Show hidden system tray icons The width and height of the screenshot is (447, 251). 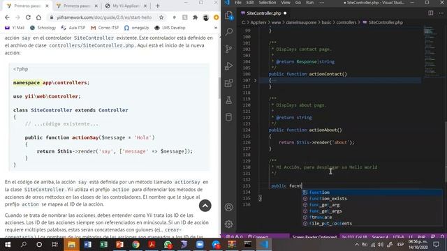pos(357,245)
